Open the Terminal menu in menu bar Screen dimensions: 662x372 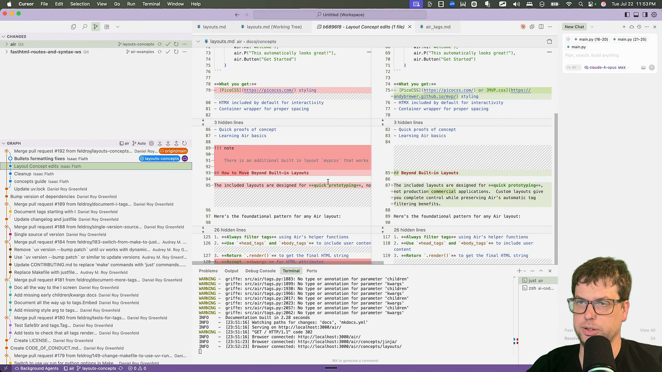tap(151, 4)
